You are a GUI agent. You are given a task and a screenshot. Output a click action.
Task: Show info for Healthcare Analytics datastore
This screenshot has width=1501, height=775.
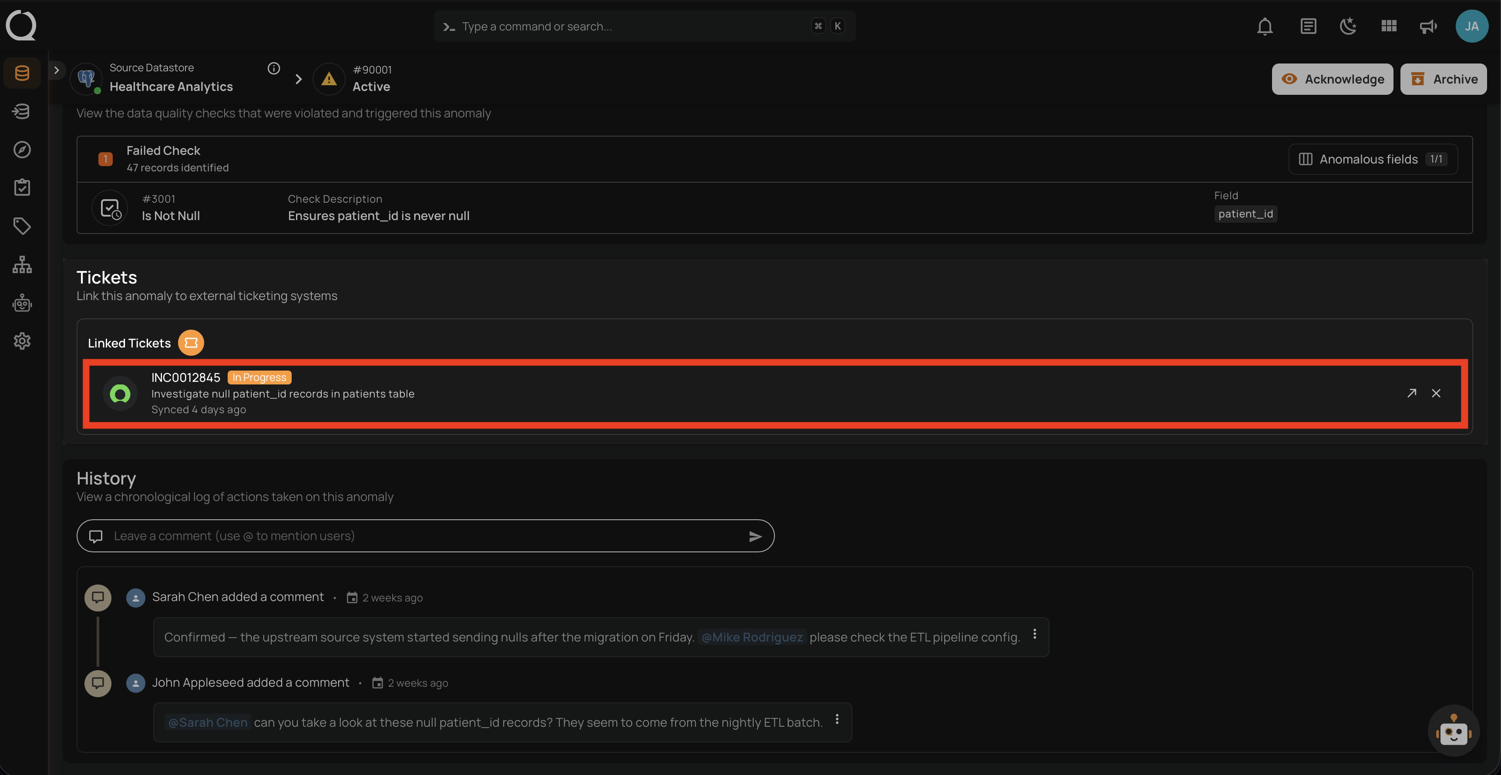pyautogui.click(x=274, y=69)
